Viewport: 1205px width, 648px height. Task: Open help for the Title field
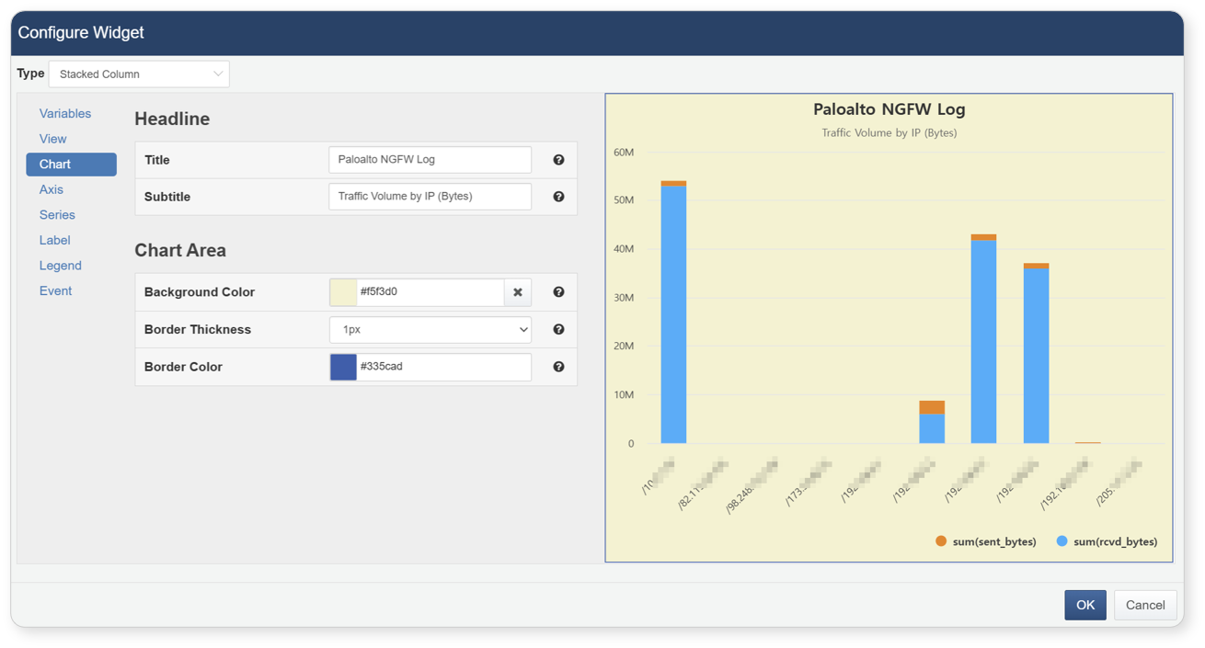[x=558, y=160]
